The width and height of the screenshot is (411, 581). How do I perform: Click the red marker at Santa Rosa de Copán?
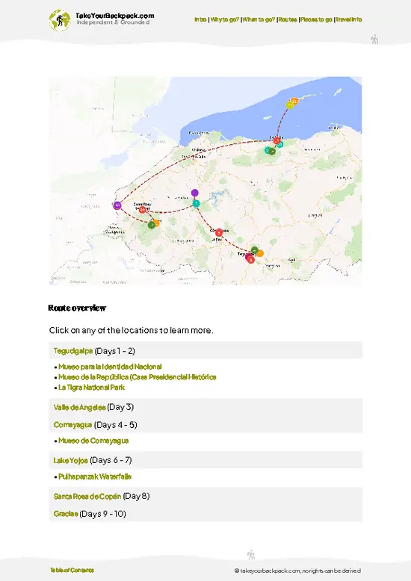coord(142,210)
